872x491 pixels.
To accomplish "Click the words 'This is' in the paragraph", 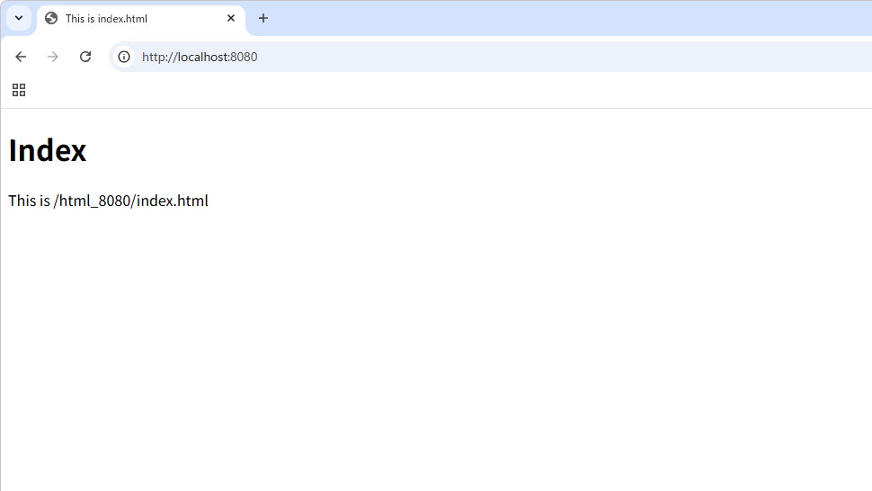I will [x=29, y=201].
